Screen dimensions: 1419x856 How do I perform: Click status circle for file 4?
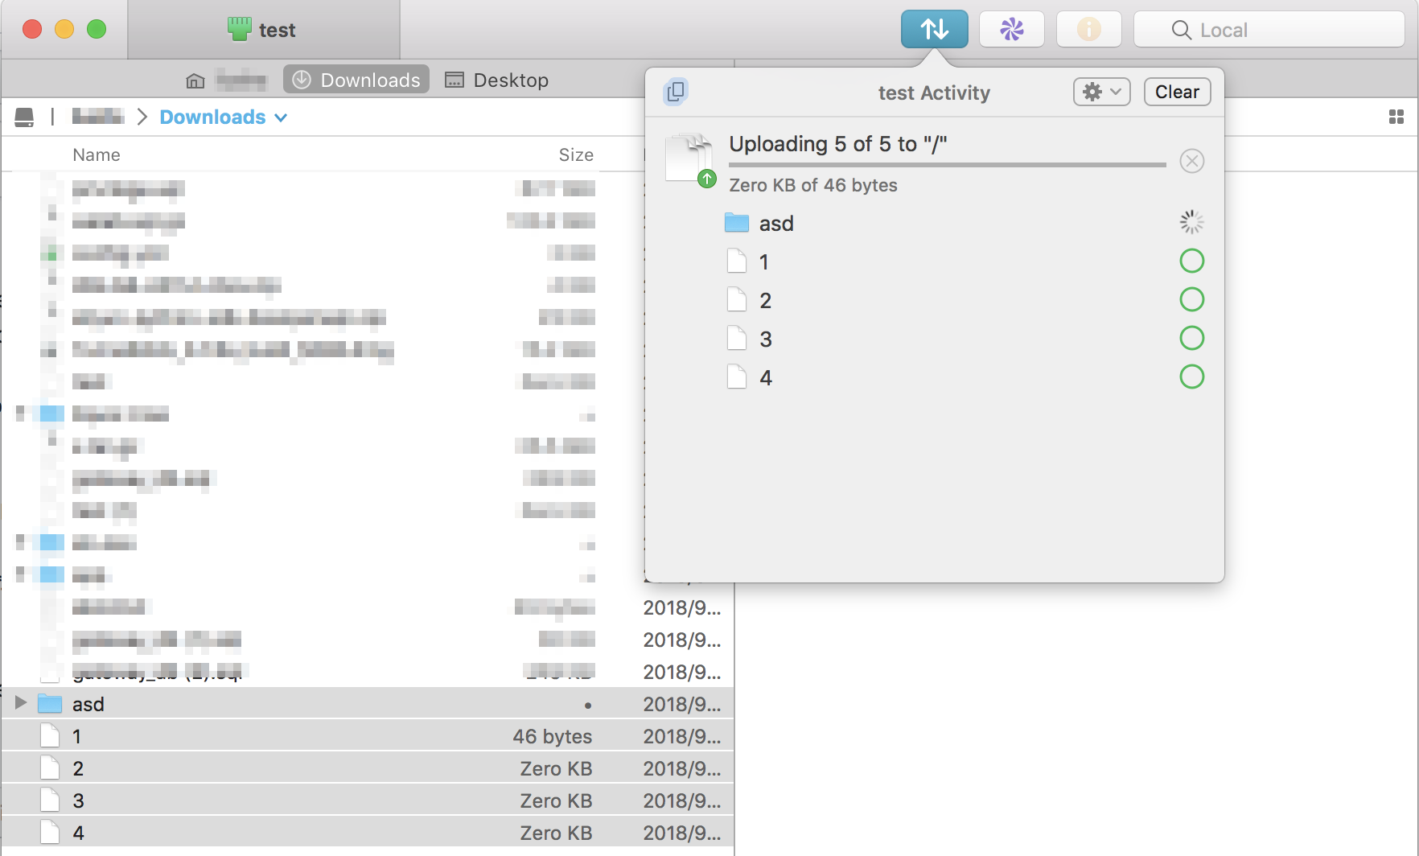[x=1191, y=377]
